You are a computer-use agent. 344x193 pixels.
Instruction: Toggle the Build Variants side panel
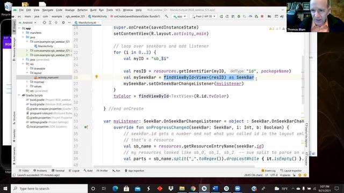click(15, 156)
